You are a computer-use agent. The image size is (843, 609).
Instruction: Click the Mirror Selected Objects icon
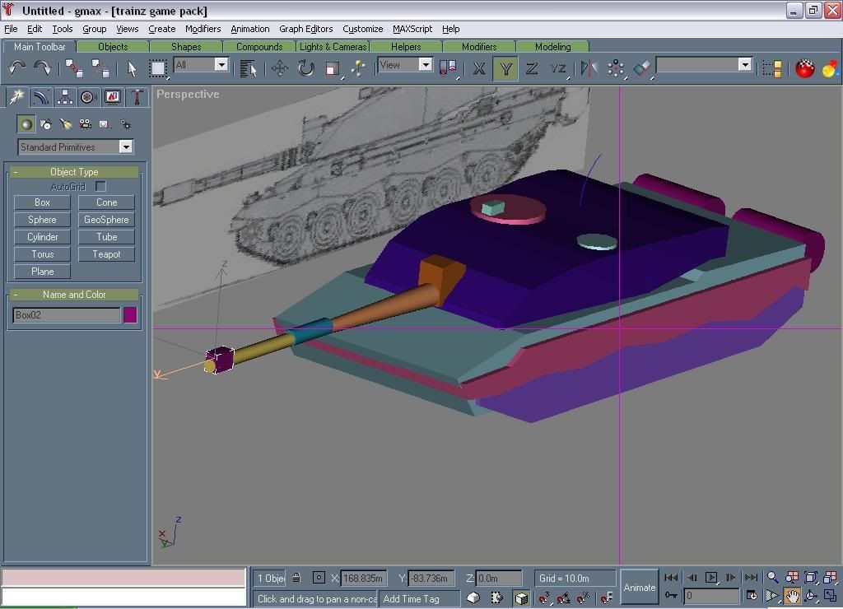[x=589, y=68]
